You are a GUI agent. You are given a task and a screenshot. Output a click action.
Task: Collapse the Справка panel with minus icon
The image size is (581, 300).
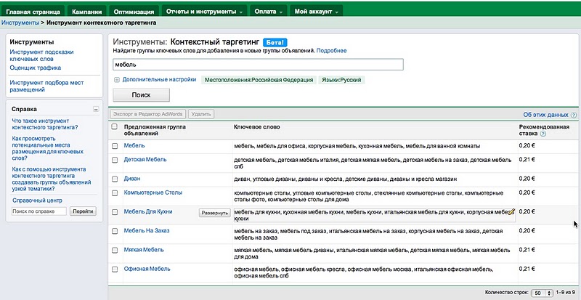[x=96, y=110]
